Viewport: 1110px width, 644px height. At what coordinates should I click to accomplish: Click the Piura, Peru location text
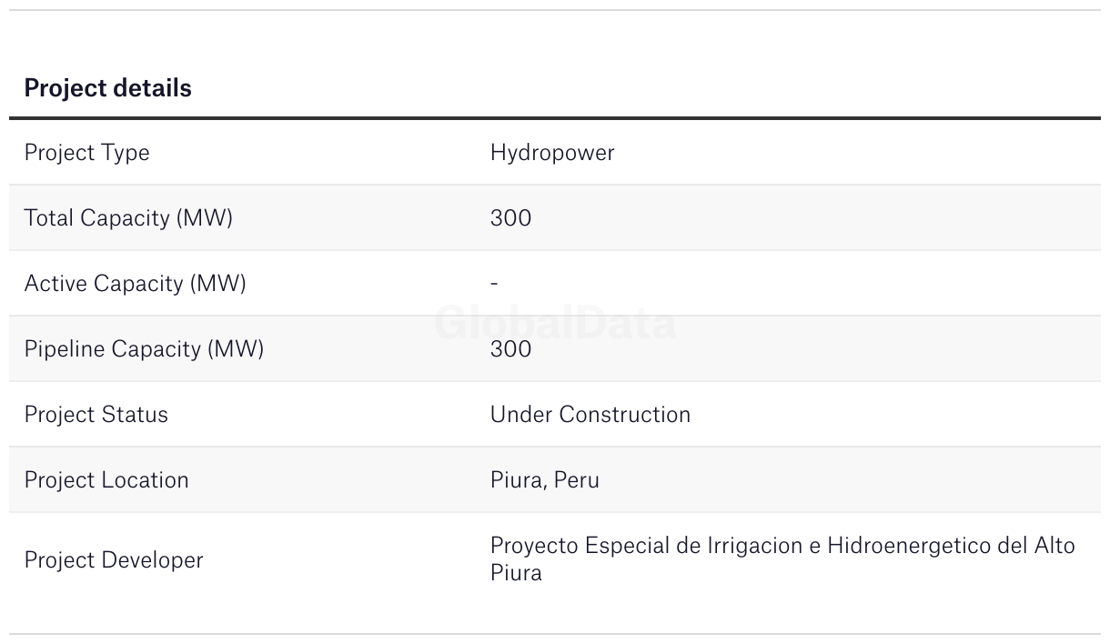pos(545,480)
